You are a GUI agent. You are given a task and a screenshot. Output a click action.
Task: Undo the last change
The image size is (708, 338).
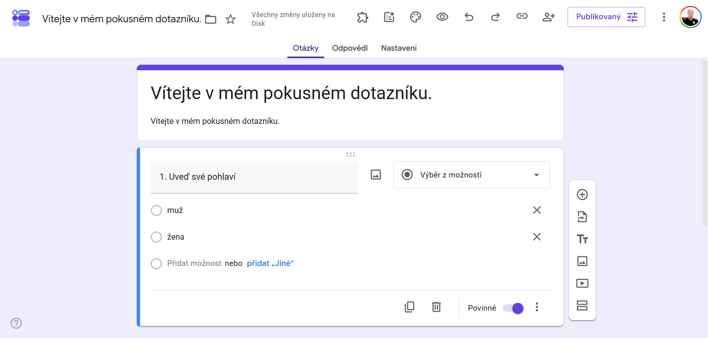tap(469, 17)
